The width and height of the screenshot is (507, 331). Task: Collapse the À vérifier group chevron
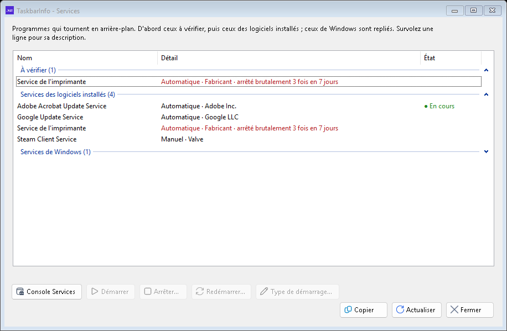pos(486,70)
